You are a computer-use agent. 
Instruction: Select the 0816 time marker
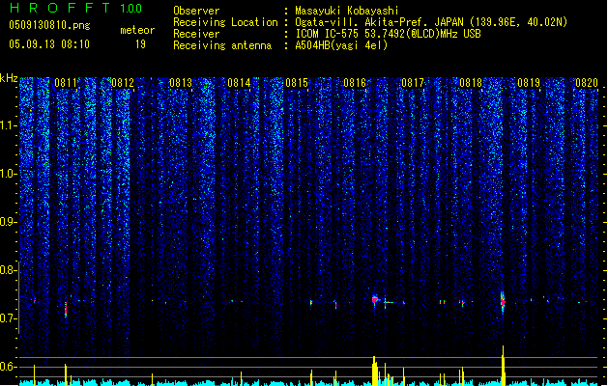point(355,83)
